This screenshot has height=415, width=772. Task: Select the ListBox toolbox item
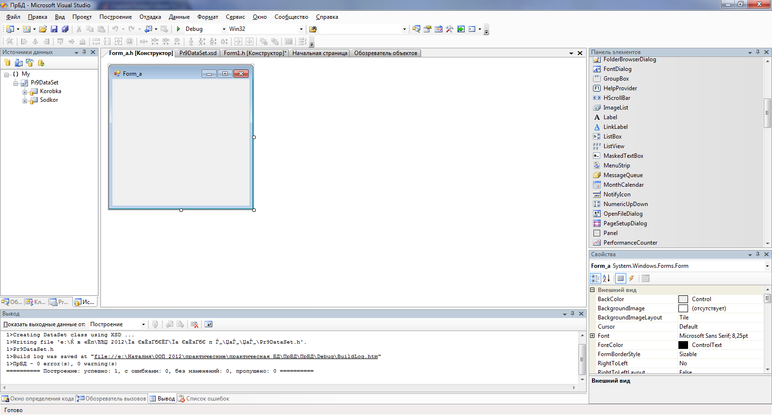pyautogui.click(x=612, y=137)
